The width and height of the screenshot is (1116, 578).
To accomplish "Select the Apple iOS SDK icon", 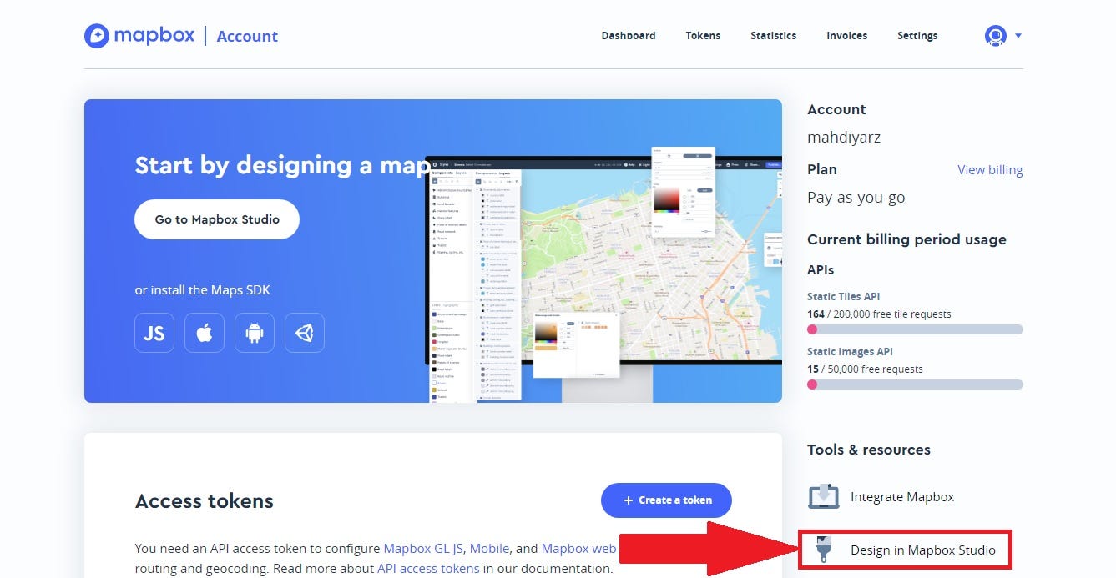I will tap(204, 333).
